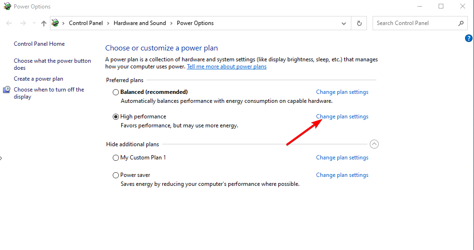Change plan settings for My Custom Plan 1
The width and height of the screenshot is (474, 250).
click(342, 158)
